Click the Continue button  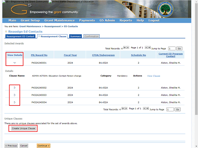[43, 146]
